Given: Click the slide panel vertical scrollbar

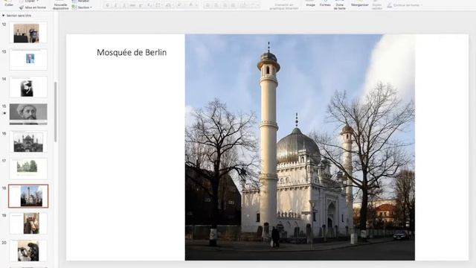Looking at the screenshot, I should [55, 112].
